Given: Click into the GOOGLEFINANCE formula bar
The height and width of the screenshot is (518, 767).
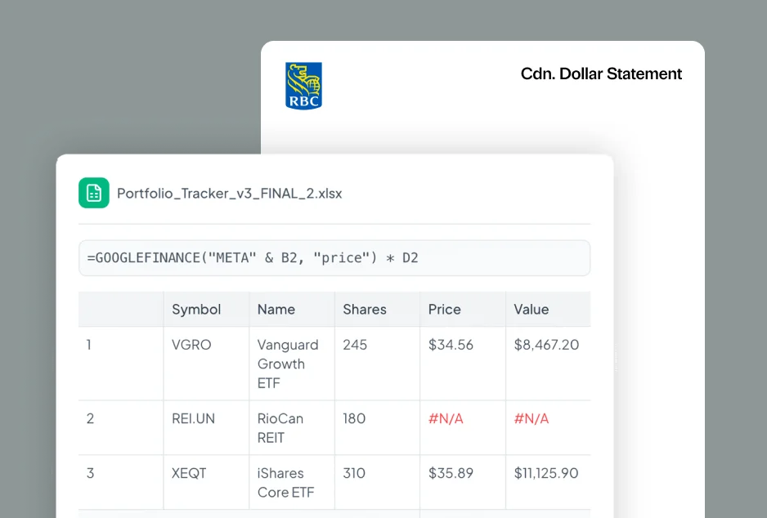Looking at the screenshot, I should click(334, 258).
